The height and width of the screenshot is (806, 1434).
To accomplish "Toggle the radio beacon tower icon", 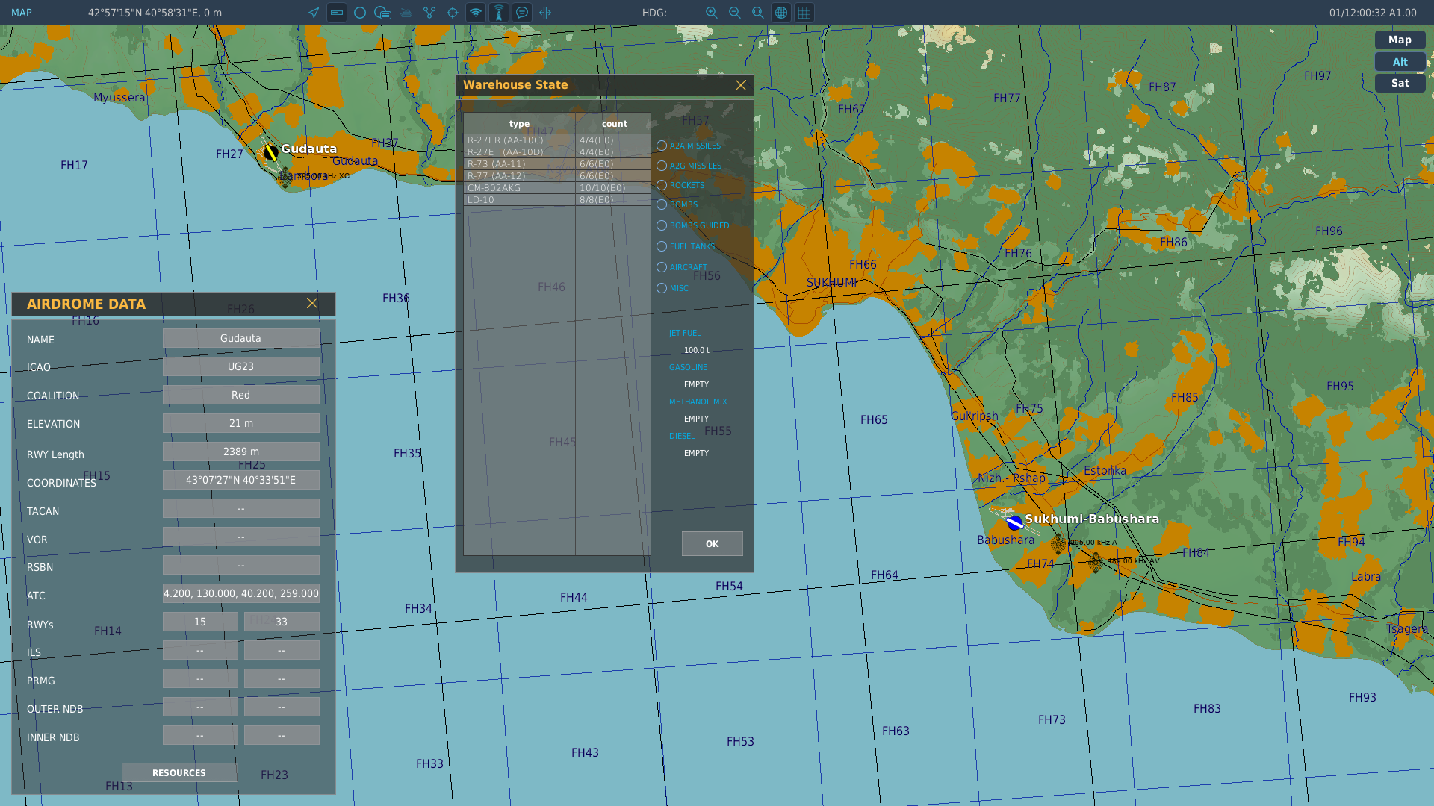I will coord(499,13).
